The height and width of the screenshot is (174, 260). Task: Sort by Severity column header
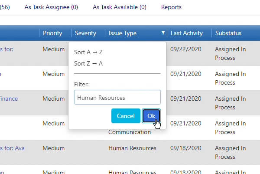coord(85,33)
